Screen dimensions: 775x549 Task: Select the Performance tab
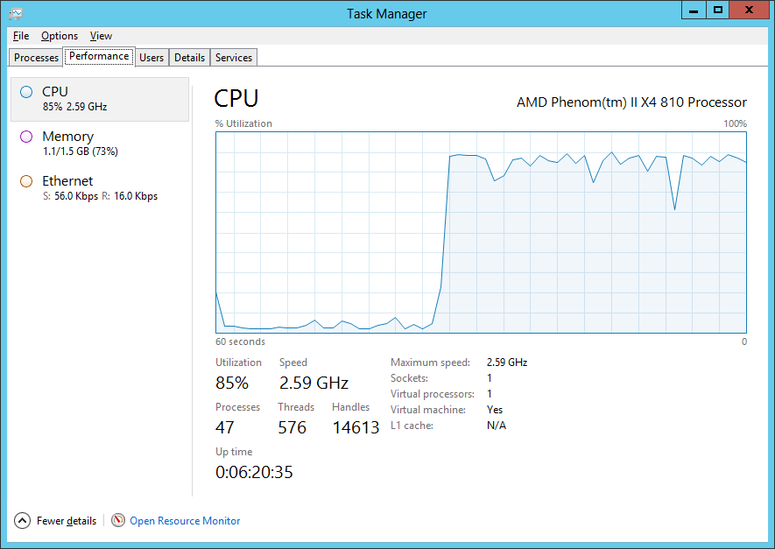99,56
